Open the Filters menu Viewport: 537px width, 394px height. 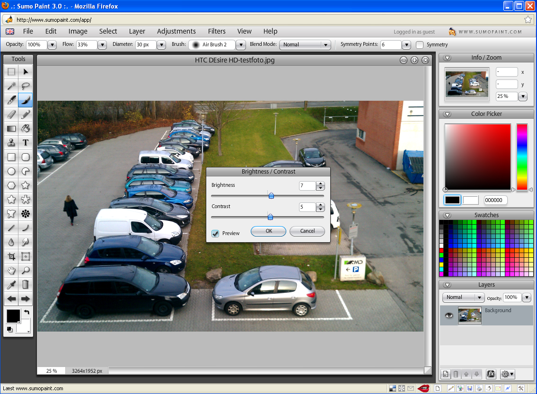[217, 31]
